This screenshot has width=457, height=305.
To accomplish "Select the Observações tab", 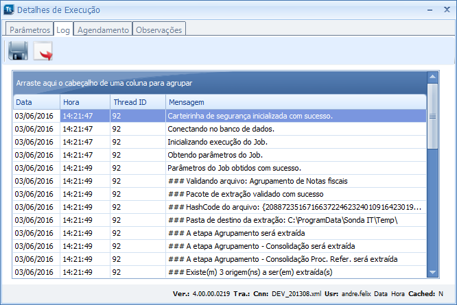I will pos(159,30).
